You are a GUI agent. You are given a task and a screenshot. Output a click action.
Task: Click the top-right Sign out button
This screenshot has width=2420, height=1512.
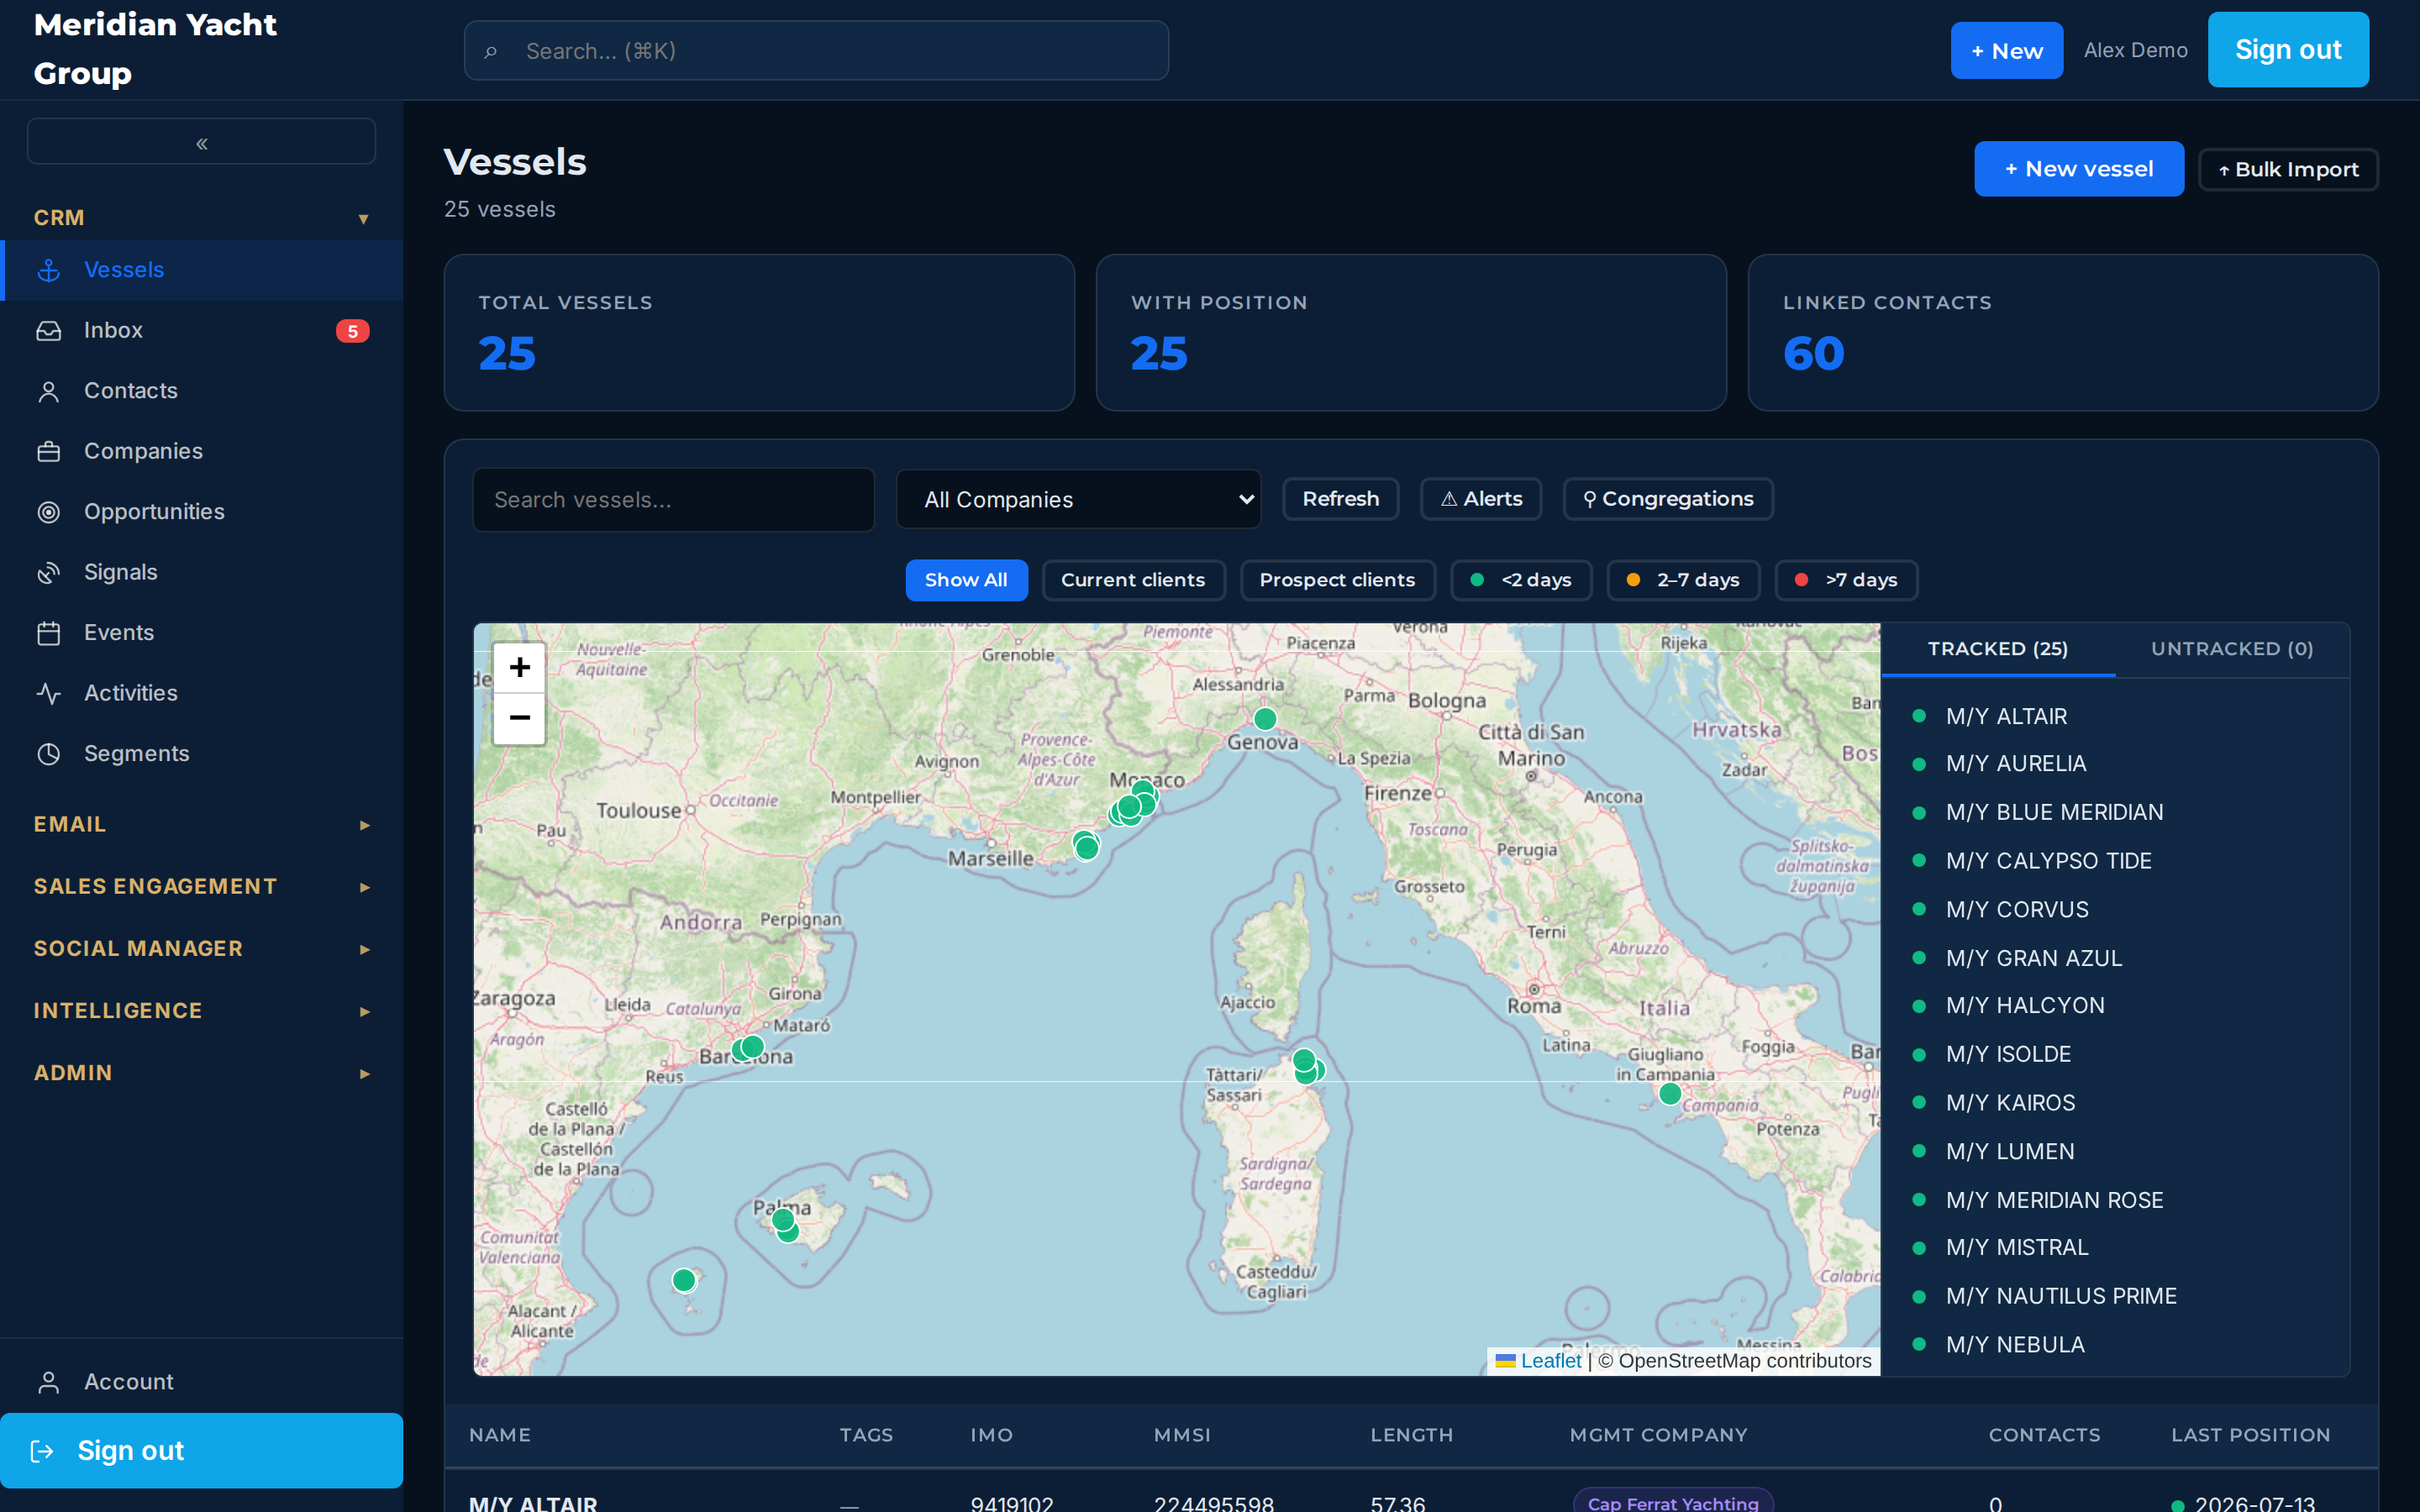(x=2288, y=50)
